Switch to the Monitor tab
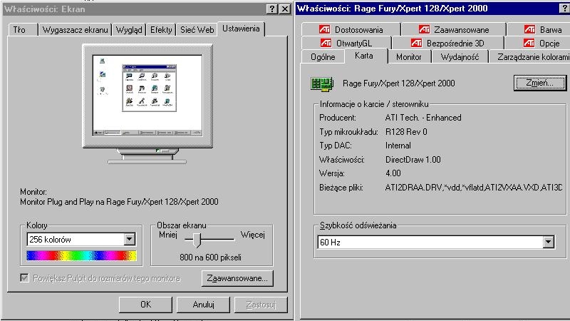Viewport: 570px width, 321px height. (x=409, y=57)
